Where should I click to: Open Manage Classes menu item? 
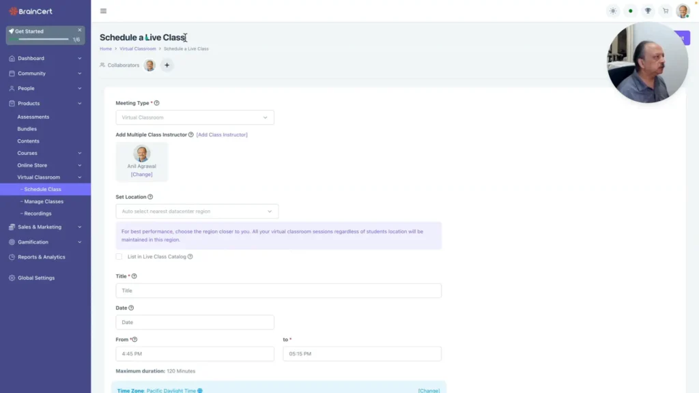pos(44,201)
